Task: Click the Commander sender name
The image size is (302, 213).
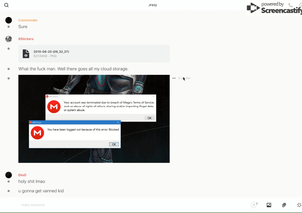Action: point(28,20)
